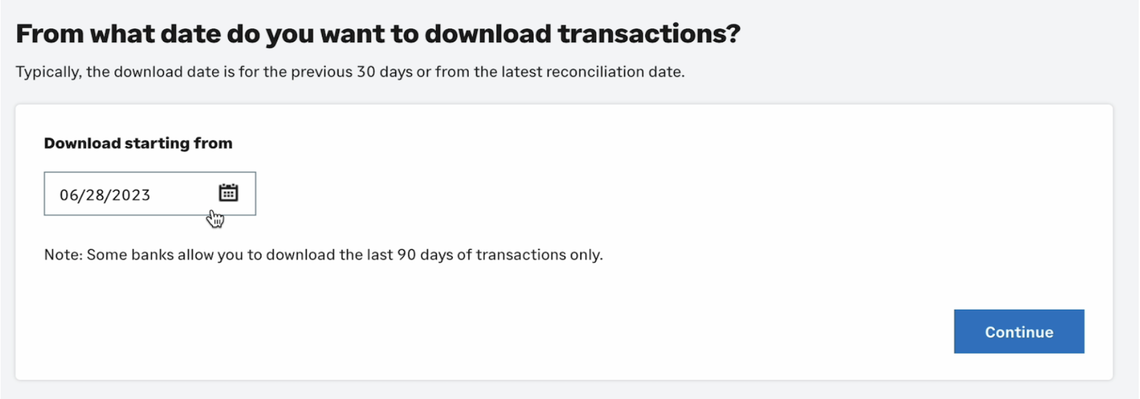
Task: Click the note about 90 days limit
Action: (323, 255)
